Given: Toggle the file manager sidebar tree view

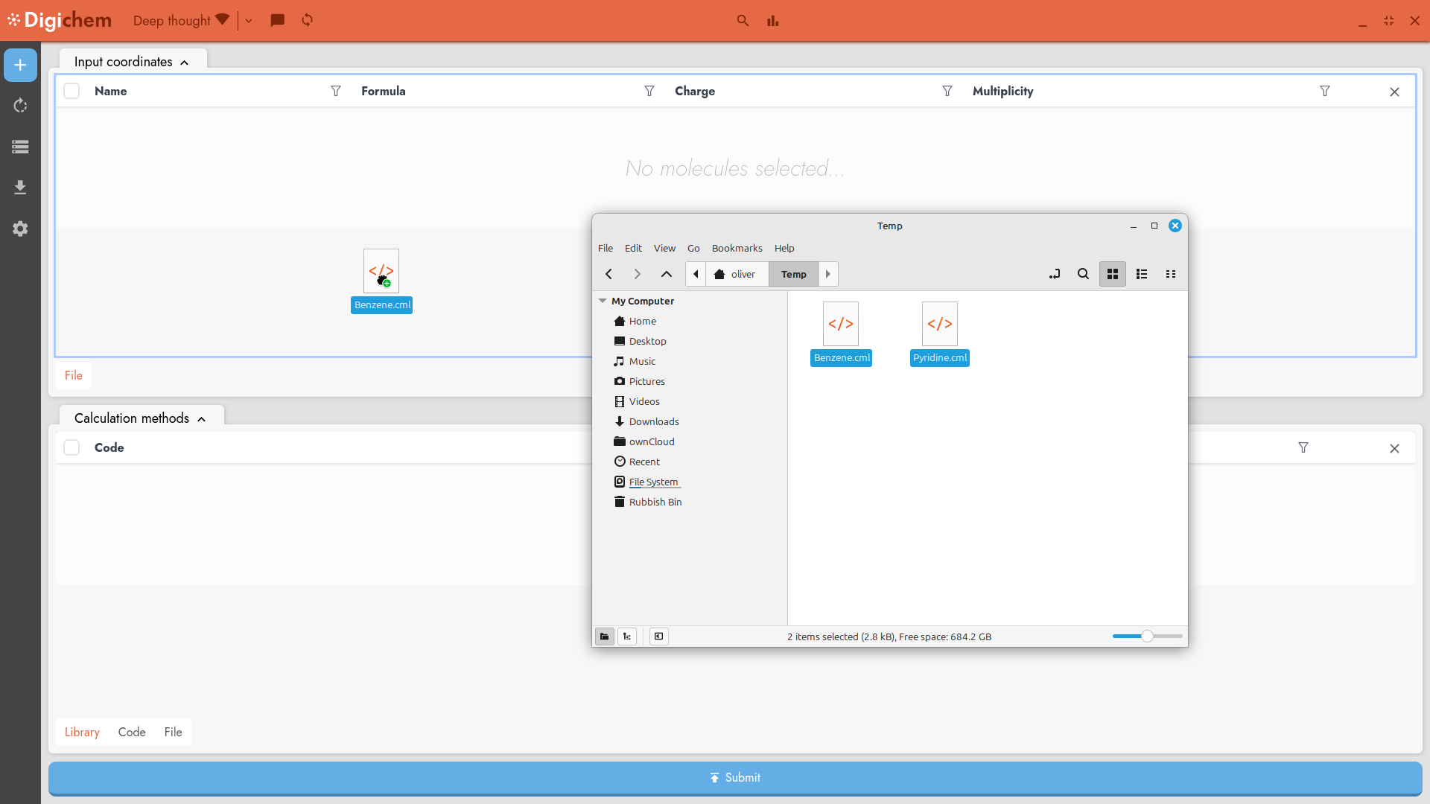Looking at the screenshot, I should tap(627, 636).
